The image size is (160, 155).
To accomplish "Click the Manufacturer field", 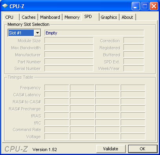I will click(69, 54).
